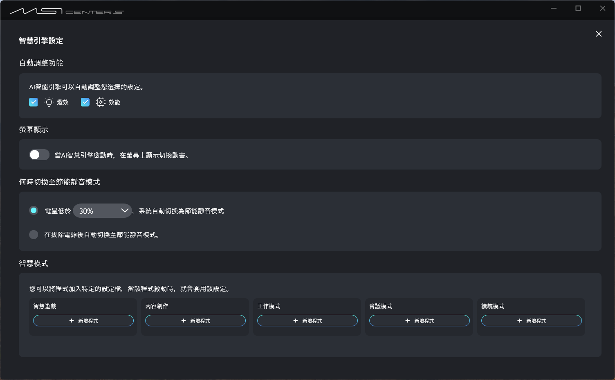Click the chevron arrow on the 30% selector

coord(125,210)
